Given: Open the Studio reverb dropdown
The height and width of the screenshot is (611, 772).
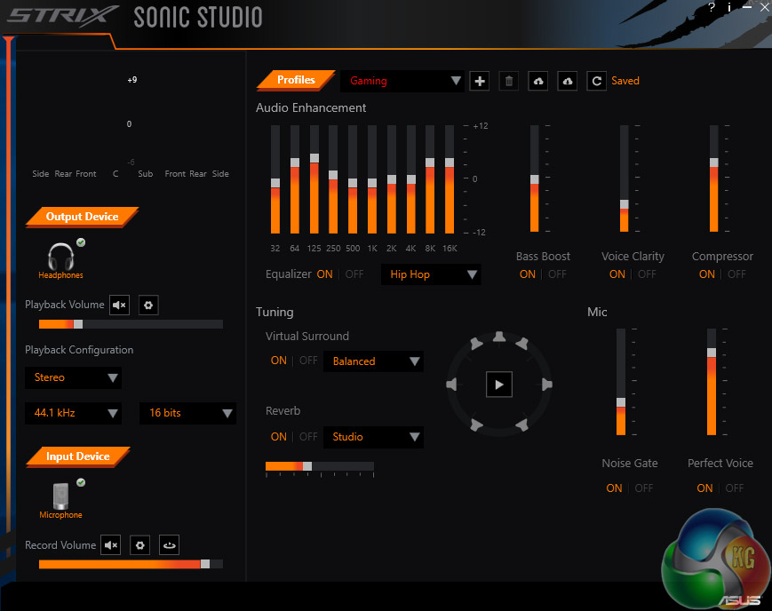Looking at the screenshot, I should [373, 437].
